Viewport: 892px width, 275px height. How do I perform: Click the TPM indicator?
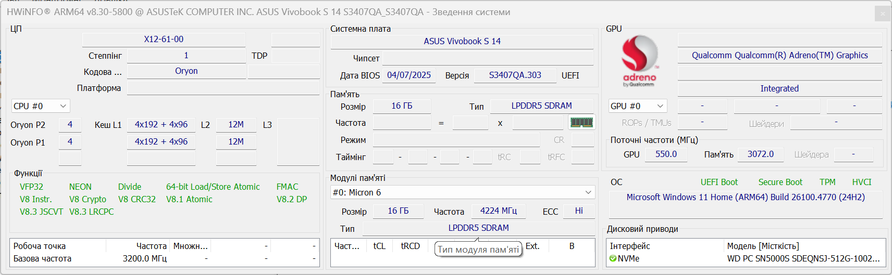point(827,182)
